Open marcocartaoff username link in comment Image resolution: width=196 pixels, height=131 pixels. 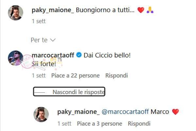click(53, 55)
